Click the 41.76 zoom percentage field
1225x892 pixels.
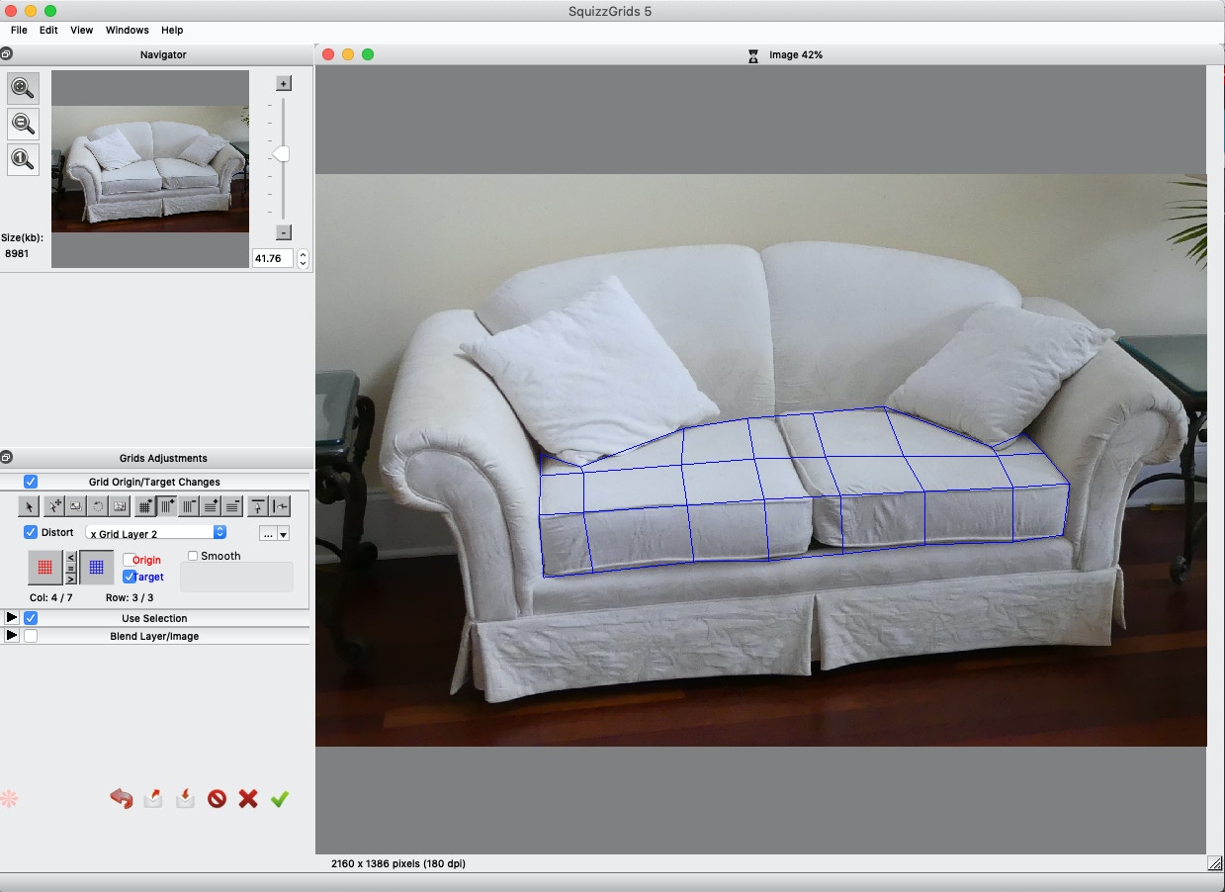(x=273, y=259)
